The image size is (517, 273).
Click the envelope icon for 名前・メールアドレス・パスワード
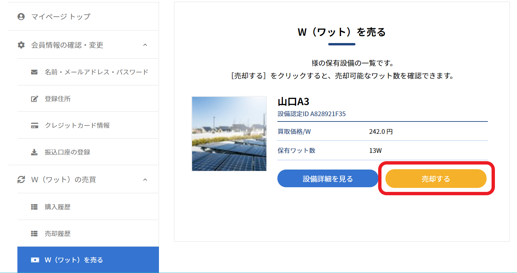coord(34,72)
